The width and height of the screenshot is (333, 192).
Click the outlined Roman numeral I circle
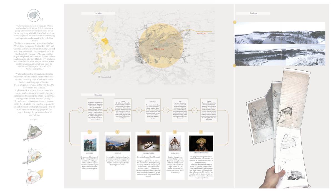[110, 110]
